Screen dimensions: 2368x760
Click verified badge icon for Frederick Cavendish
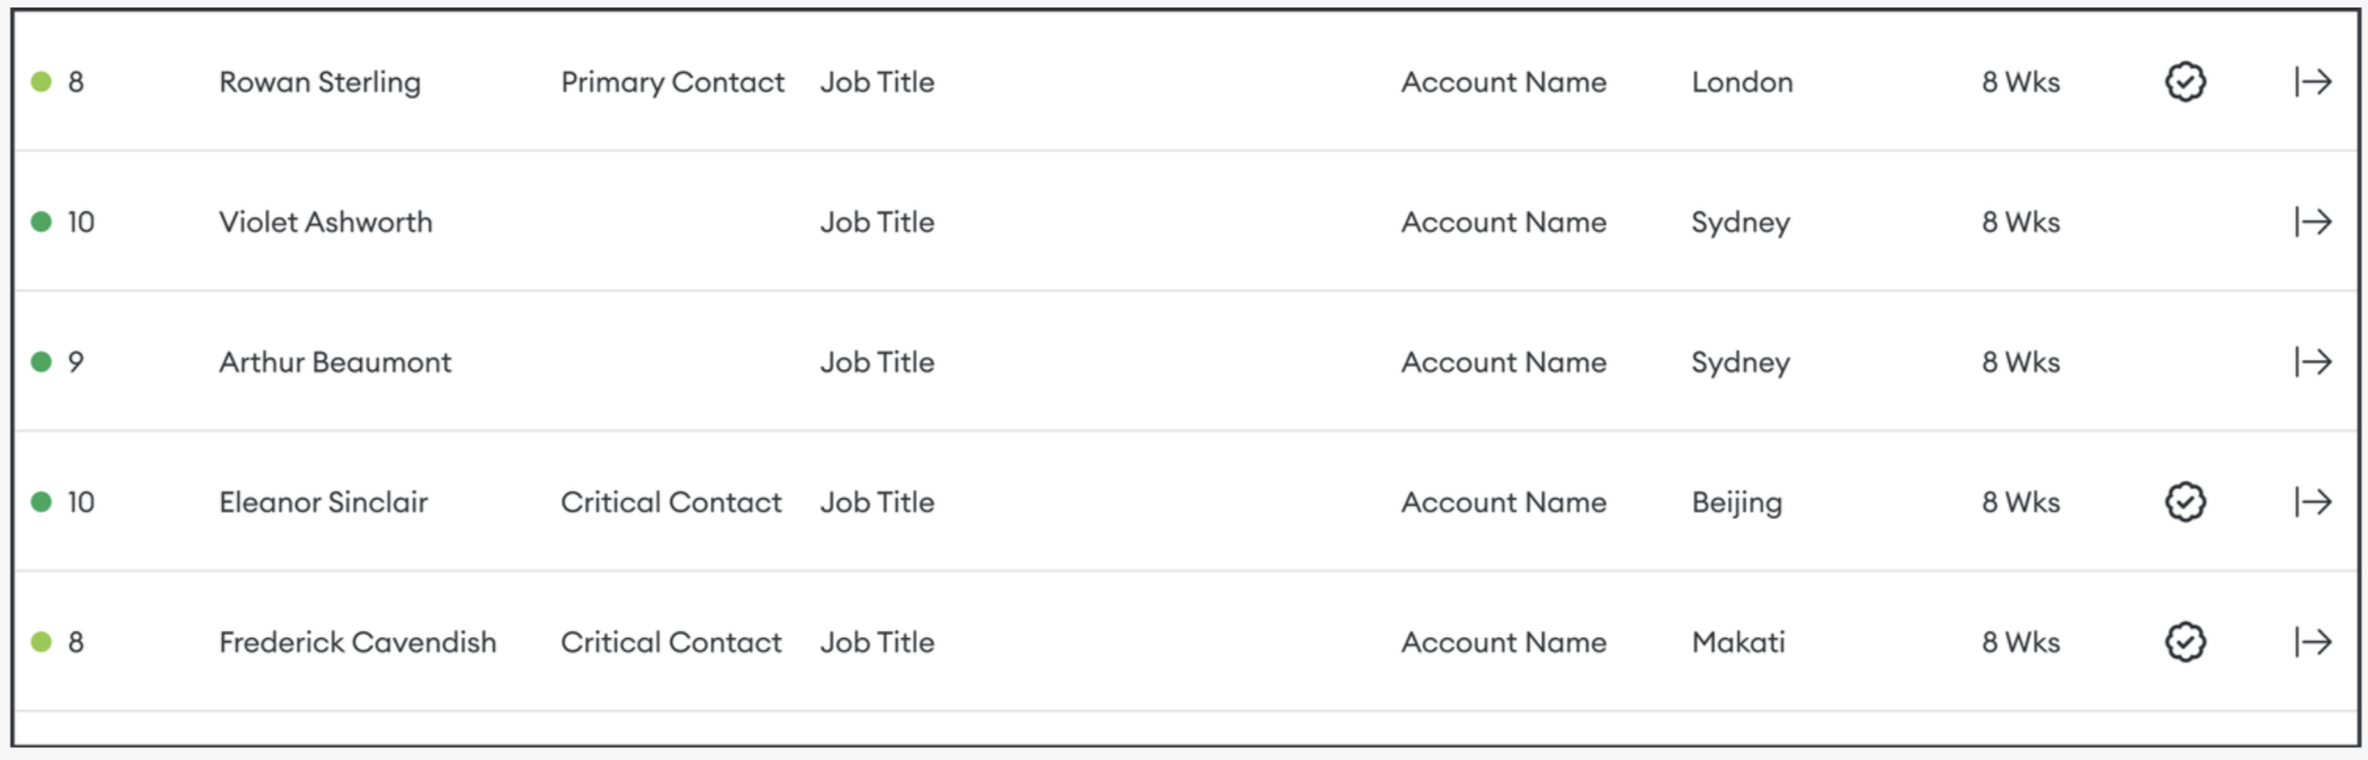[2185, 642]
